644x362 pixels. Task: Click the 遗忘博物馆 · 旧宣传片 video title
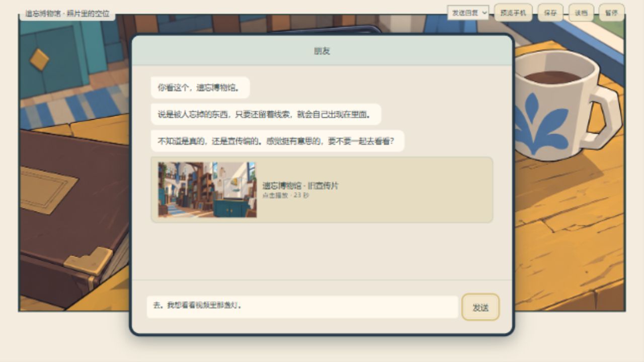[x=300, y=186]
